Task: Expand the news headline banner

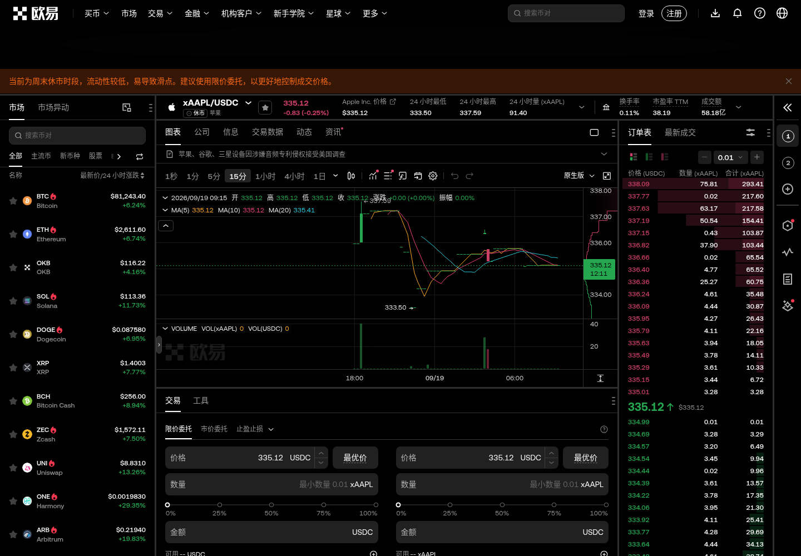Action: (604, 154)
